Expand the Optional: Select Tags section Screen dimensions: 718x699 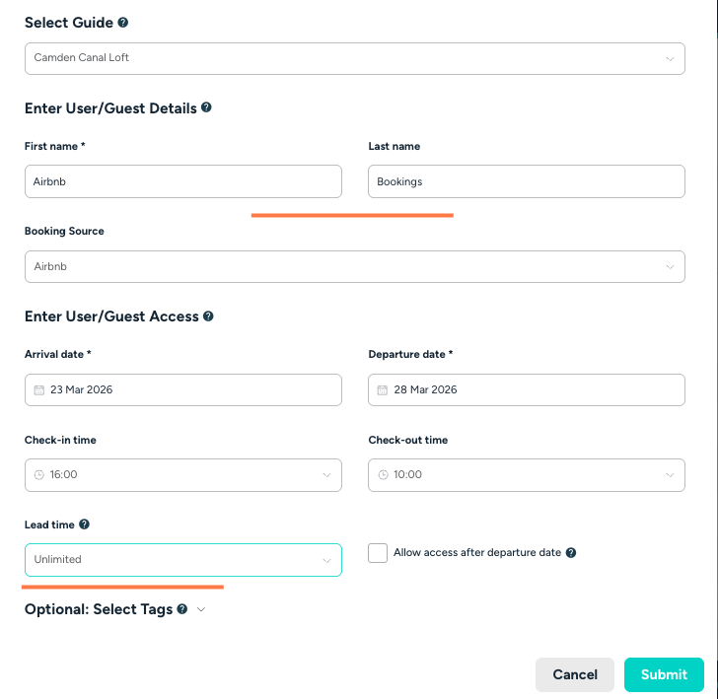tap(201, 609)
